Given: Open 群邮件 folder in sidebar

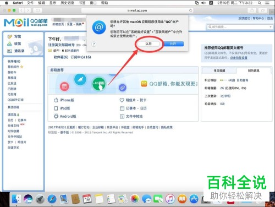Looking at the screenshot, I should click(12, 72).
